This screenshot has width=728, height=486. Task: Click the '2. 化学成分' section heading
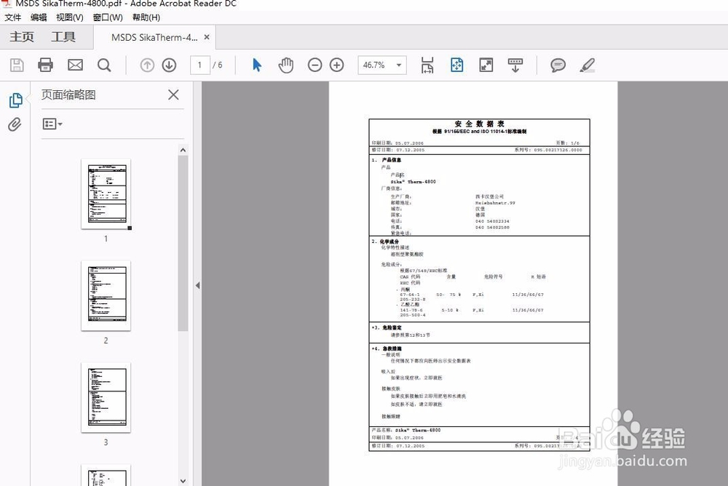(x=385, y=242)
